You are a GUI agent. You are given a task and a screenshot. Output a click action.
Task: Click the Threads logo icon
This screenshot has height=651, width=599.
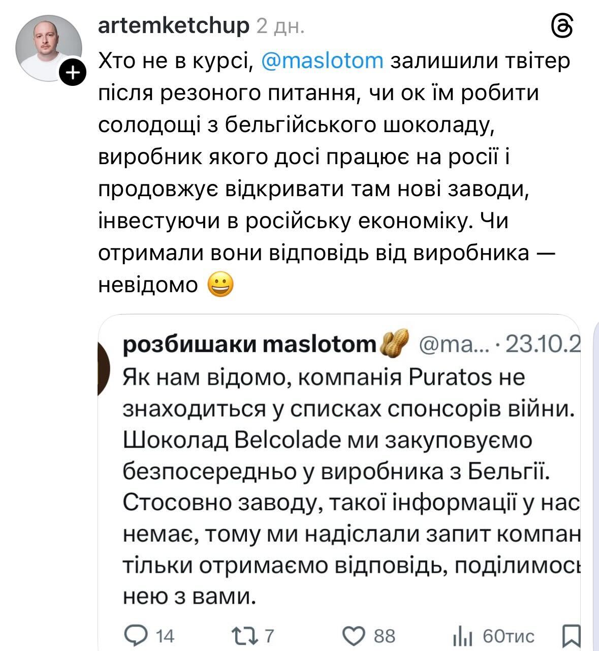point(562,25)
